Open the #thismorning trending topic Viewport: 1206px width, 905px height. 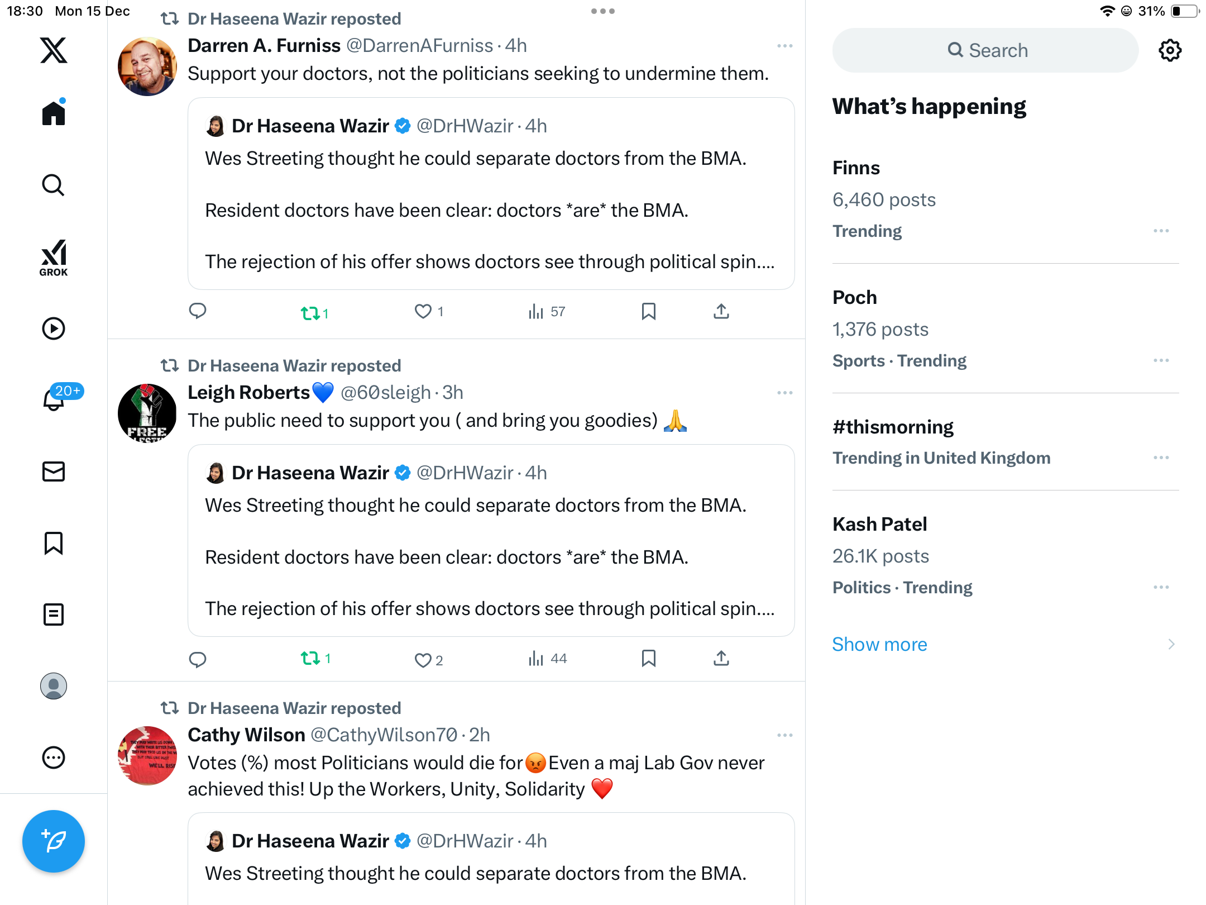point(893,427)
